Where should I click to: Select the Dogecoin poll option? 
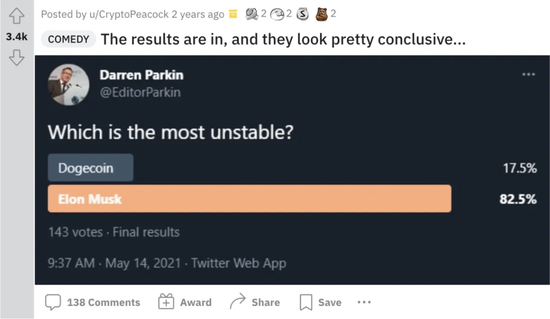90,168
